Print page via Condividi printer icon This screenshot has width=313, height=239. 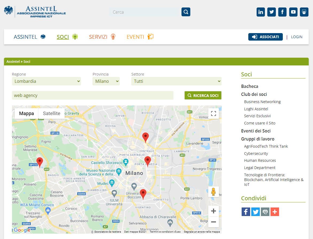tap(265, 212)
